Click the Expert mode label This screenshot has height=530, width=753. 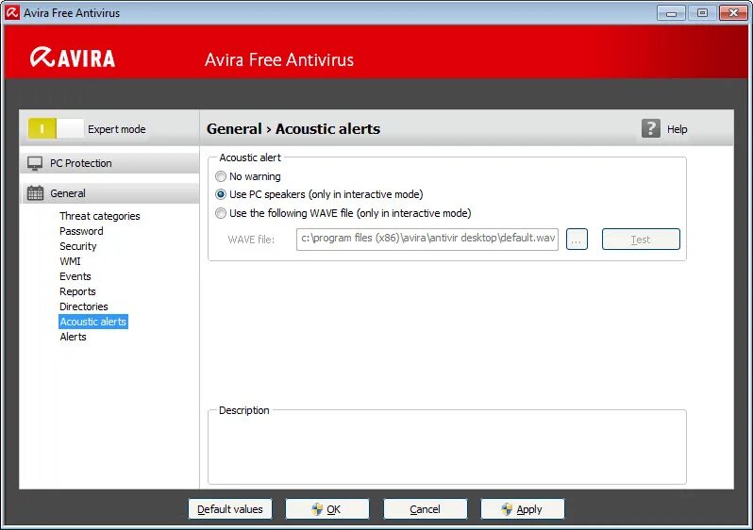(117, 129)
